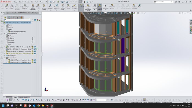Expand the Montaj İlişkileri node

coord(5,56)
